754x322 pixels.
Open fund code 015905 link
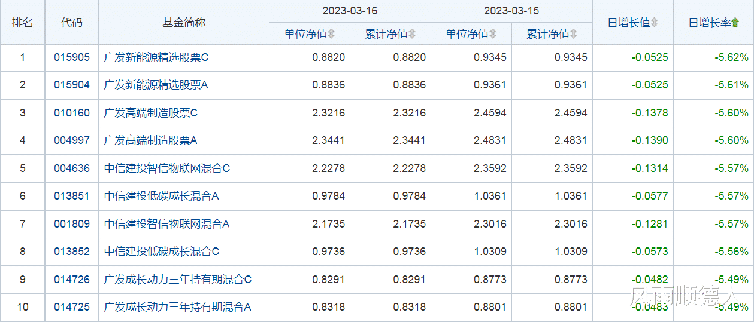72,58
